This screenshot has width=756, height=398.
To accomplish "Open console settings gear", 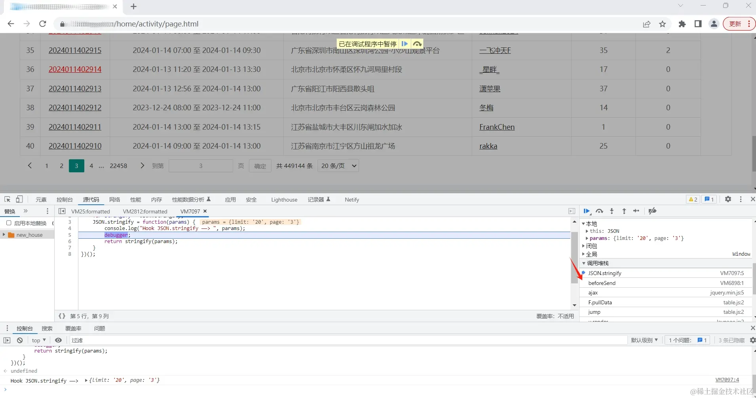I will [x=752, y=340].
